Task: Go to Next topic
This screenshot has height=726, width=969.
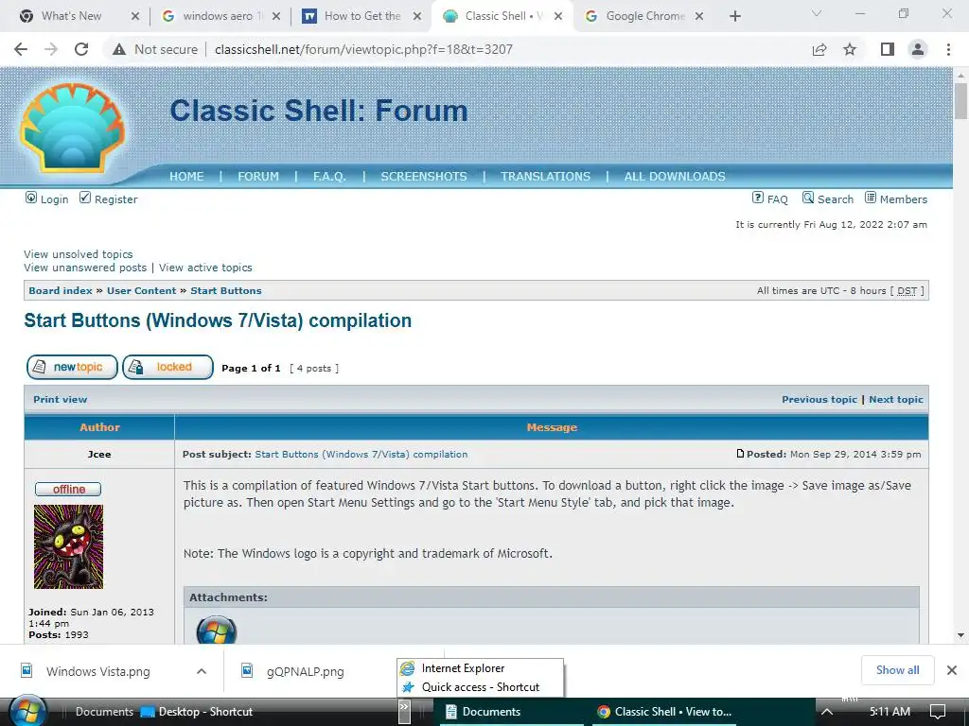Action: pyautogui.click(x=895, y=400)
